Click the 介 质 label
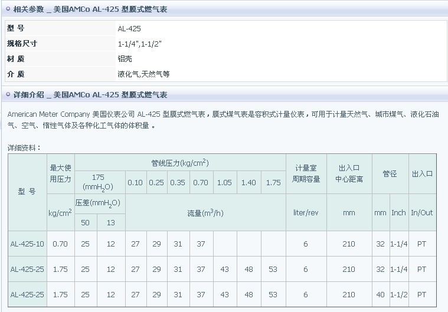Viewport: 448px width, 312px height. click(x=16, y=74)
